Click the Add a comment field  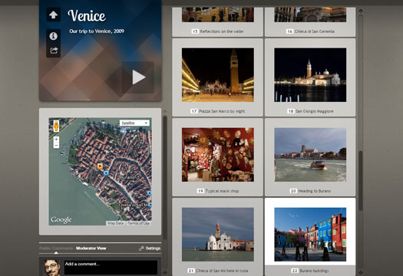111,268
